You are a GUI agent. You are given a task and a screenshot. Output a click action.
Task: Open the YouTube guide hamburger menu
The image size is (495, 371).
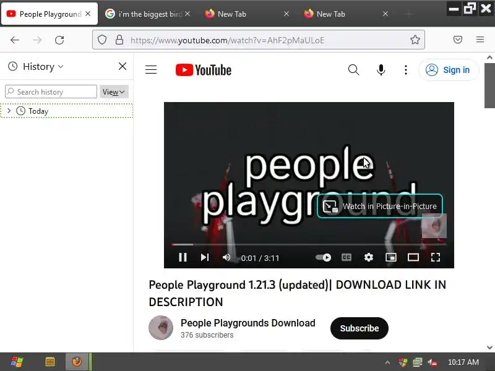coord(151,70)
